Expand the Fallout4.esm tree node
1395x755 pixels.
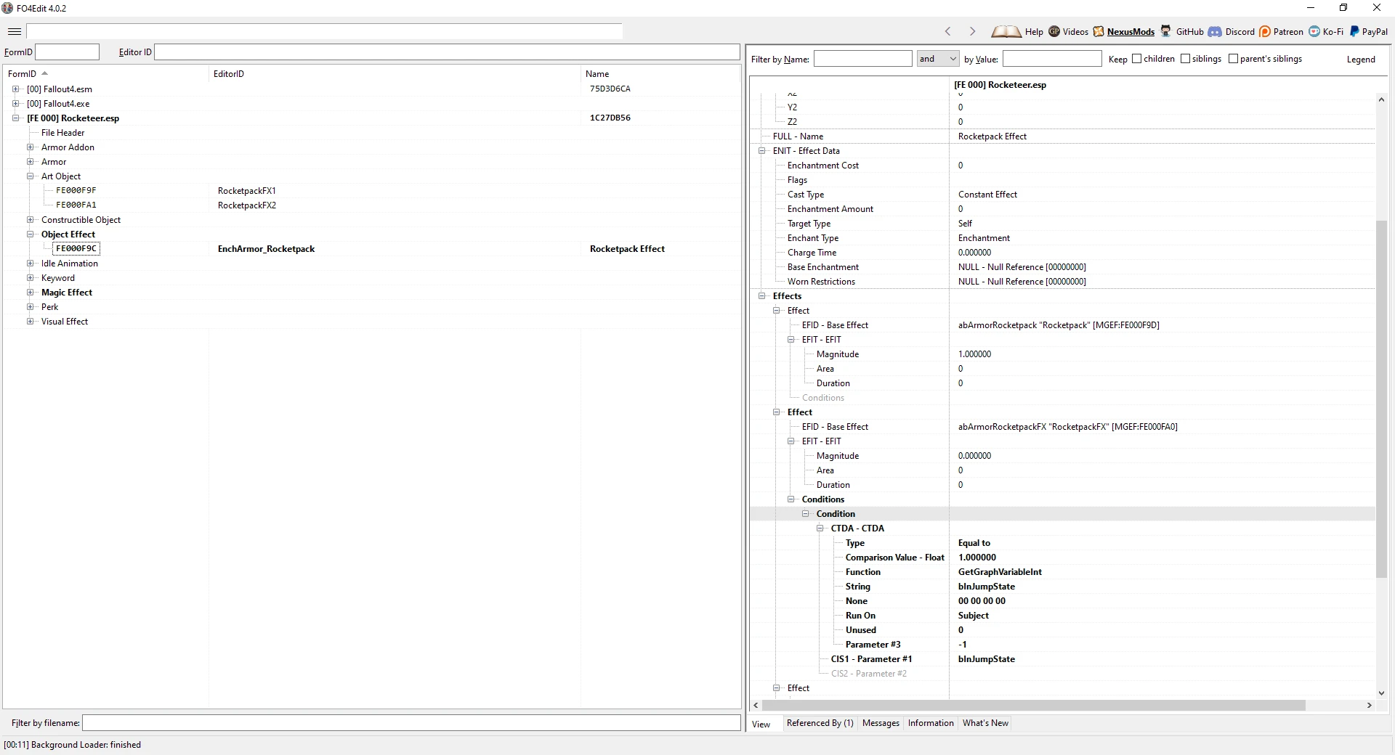[16, 89]
